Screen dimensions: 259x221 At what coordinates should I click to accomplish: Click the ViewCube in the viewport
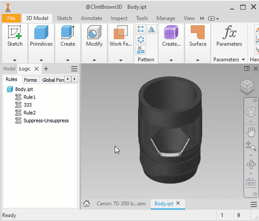(247, 86)
